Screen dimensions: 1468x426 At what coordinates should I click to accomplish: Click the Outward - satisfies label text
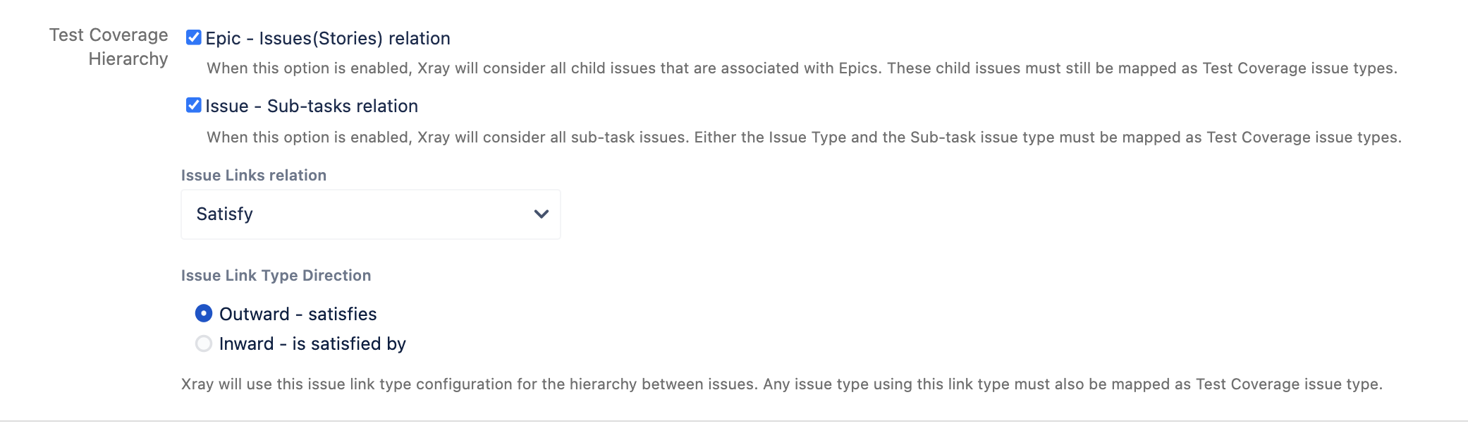coord(298,314)
